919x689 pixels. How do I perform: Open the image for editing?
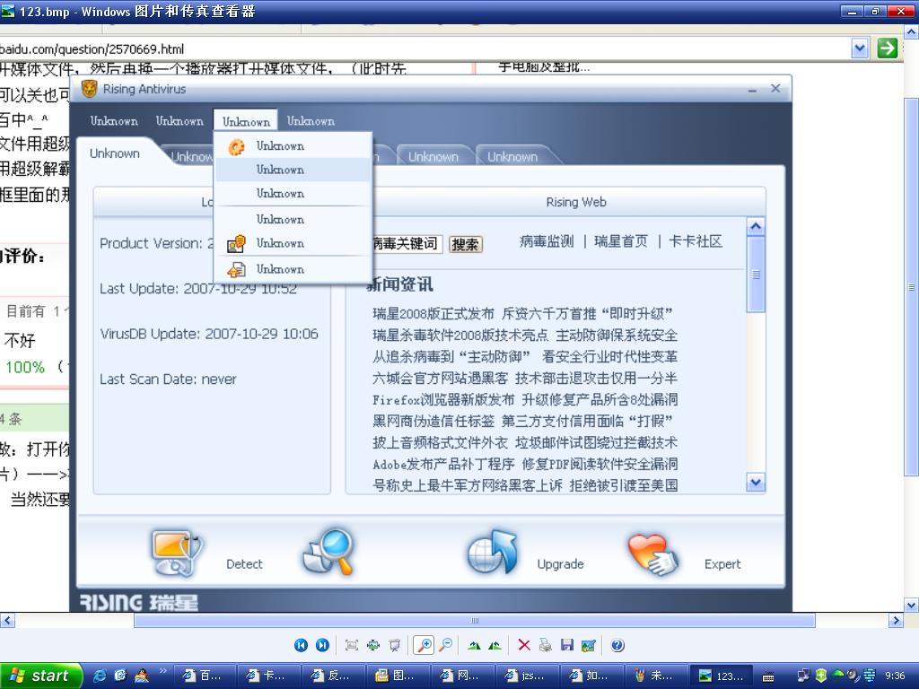tap(589, 645)
